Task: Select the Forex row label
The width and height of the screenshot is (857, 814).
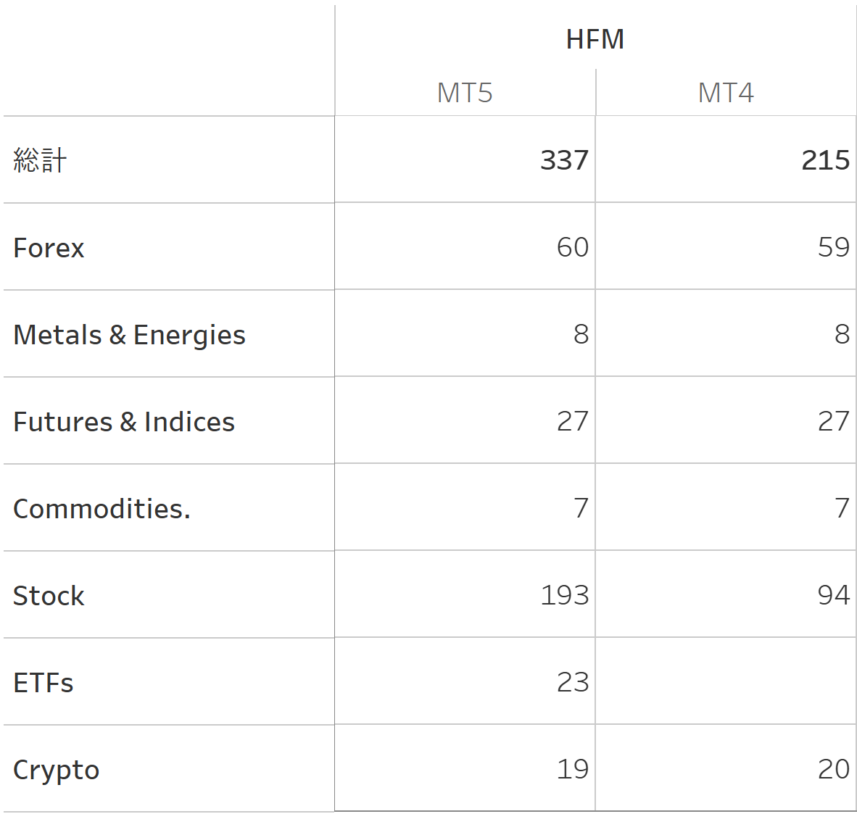Action: point(49,248)
